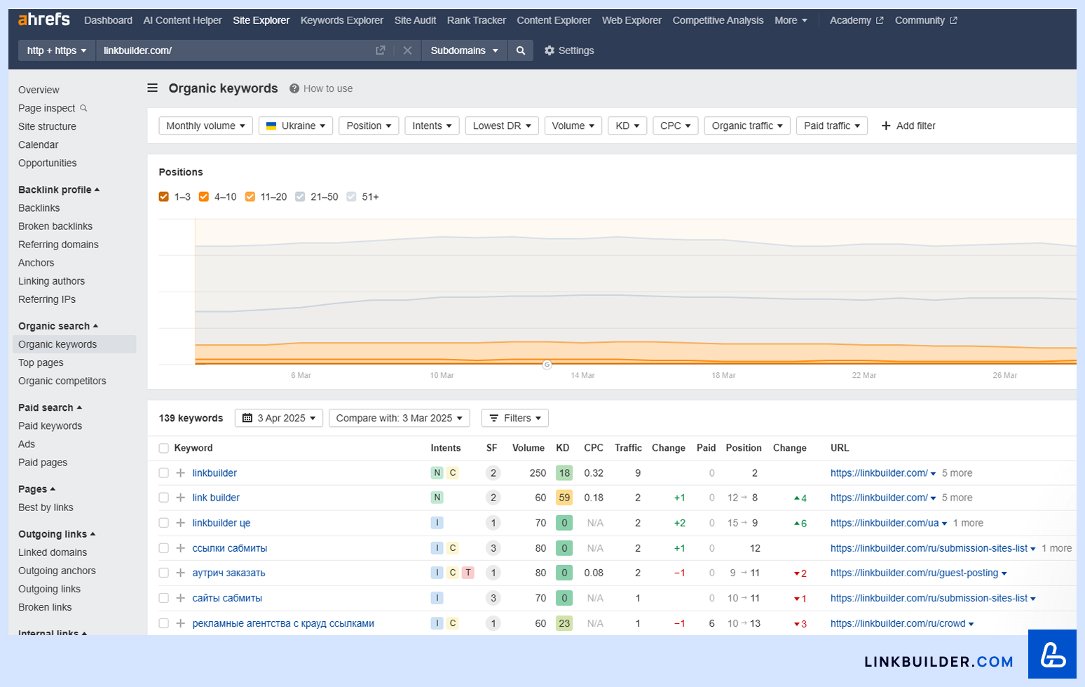Click the LinkBuilder logo badge
Screen dimensions: 1085x687
tap(1052, 654)
